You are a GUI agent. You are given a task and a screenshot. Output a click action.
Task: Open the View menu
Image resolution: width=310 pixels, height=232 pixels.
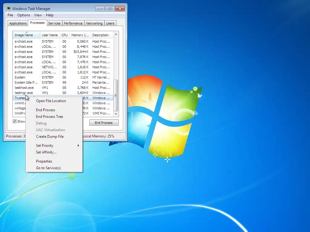38,15
